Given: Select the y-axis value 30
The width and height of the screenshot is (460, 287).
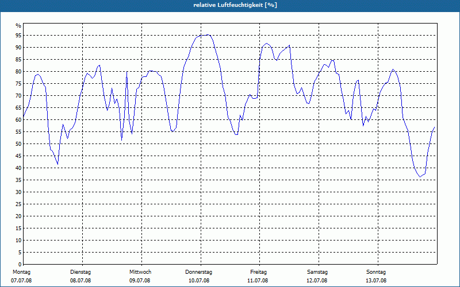Looking at the screenshot, I should coord(18,192).
